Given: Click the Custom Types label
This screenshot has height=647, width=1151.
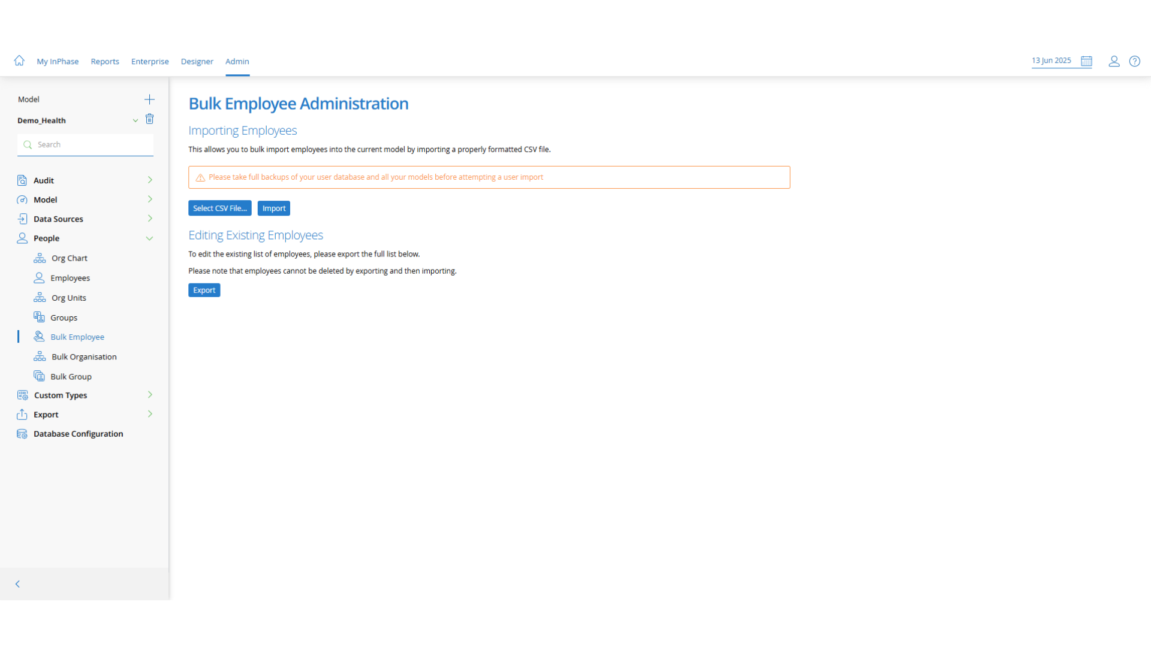Looking at the screenshot, I should (x=61, y=395).
